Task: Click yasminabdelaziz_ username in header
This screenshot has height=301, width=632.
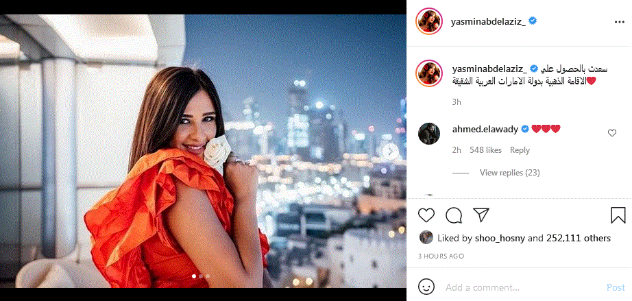Action: [x=488, y=22]
